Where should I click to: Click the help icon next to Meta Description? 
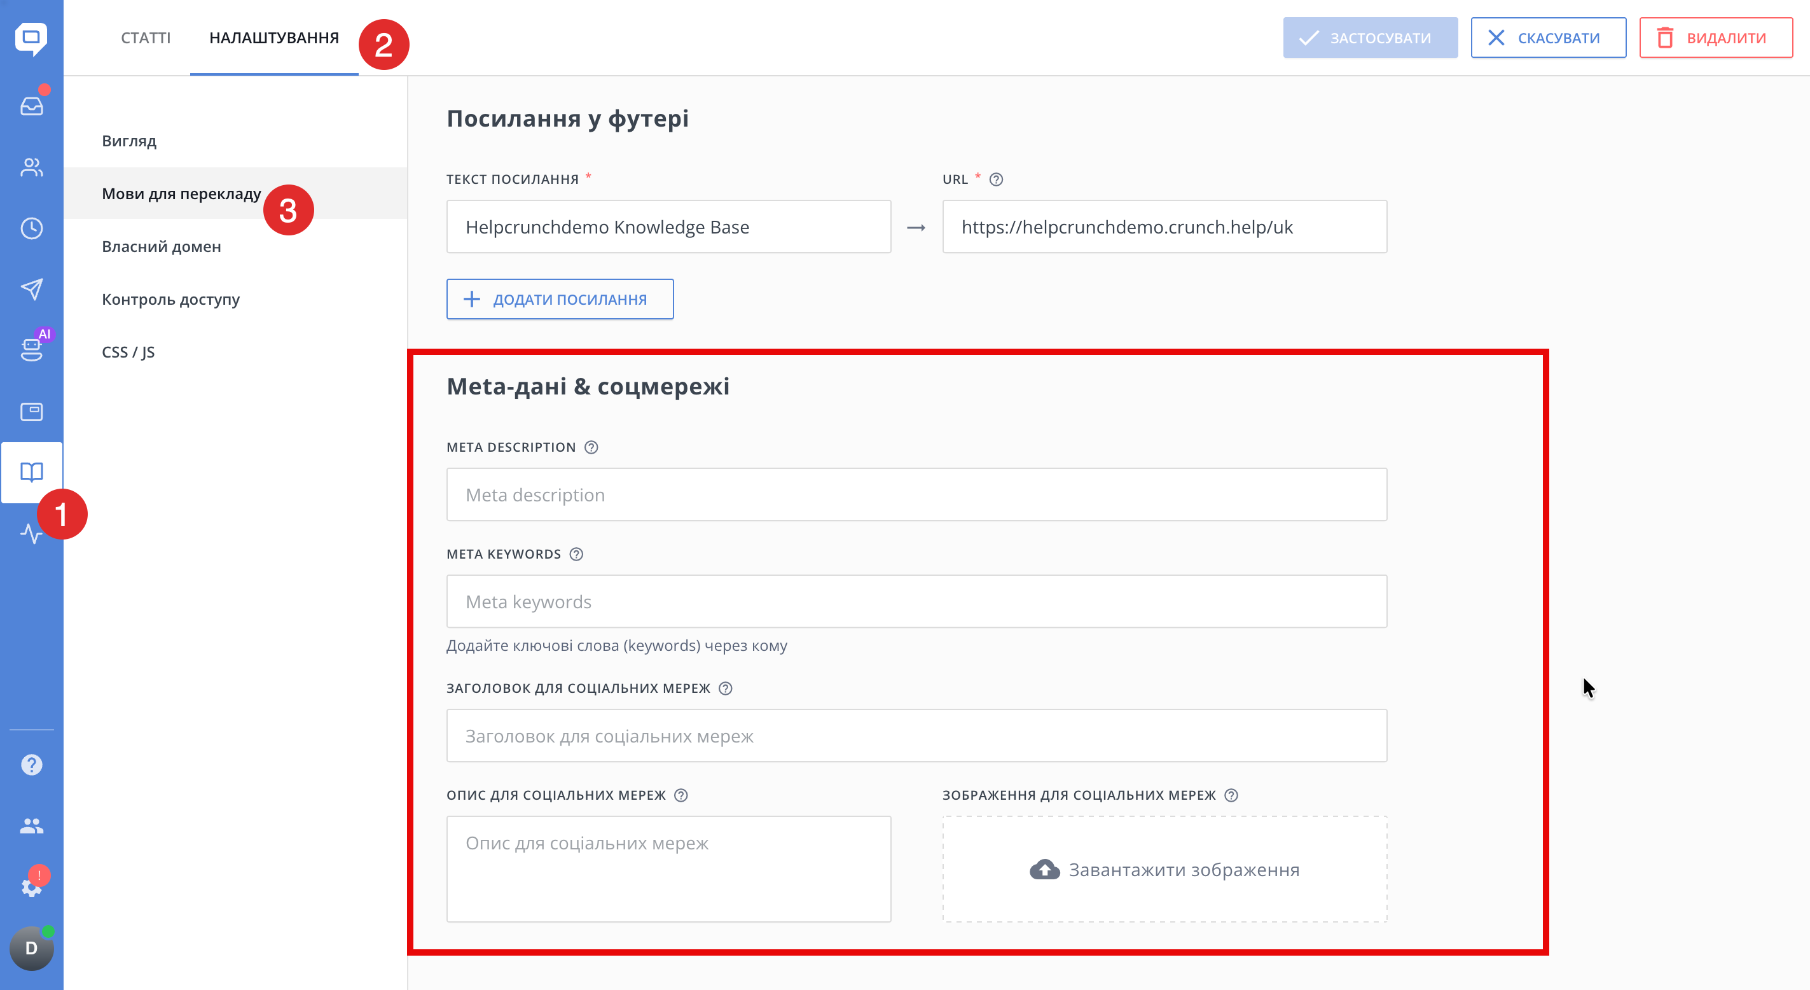point(591,447)
